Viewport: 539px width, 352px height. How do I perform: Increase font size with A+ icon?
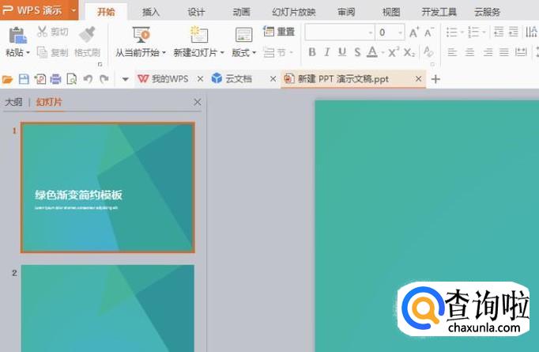[414, 32]
